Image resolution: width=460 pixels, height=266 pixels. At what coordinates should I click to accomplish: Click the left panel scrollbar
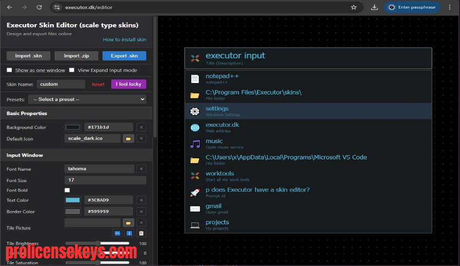[155, 77]
